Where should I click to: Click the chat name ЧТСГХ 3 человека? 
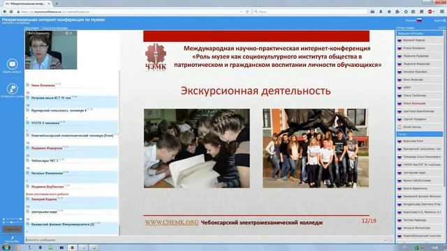click(45, 123)
